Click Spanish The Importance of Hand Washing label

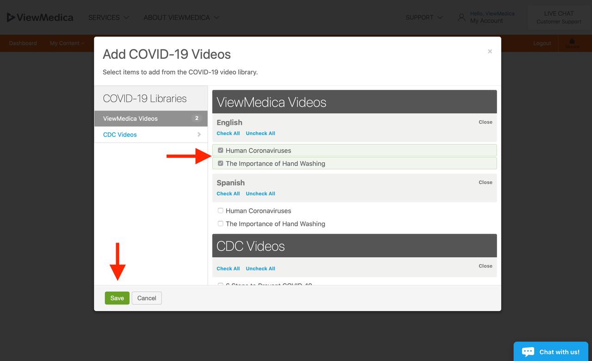click(x=275, y=224)
